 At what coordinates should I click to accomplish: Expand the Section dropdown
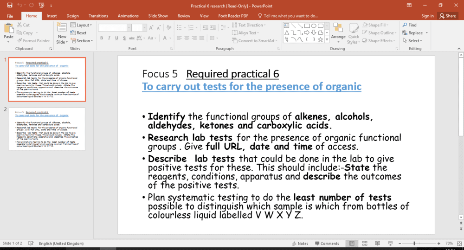click(x=81, y=41)
